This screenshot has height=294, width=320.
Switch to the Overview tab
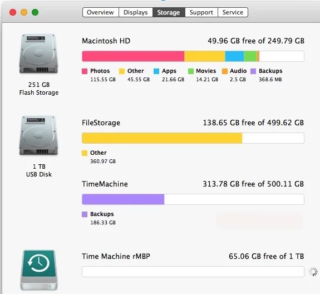coord(100,12)
